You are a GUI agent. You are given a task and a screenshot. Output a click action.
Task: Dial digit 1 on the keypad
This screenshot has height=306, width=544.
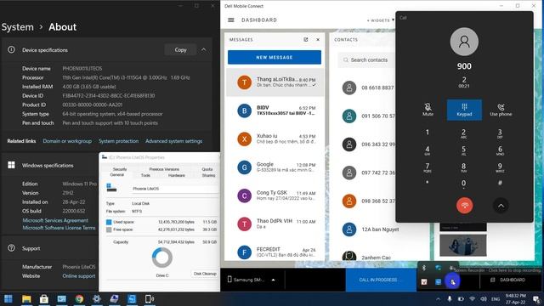pos(428,133)
